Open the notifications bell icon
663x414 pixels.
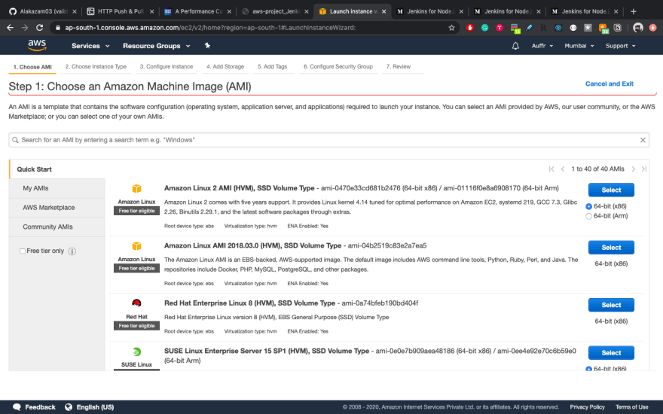(x=515, y=46)
